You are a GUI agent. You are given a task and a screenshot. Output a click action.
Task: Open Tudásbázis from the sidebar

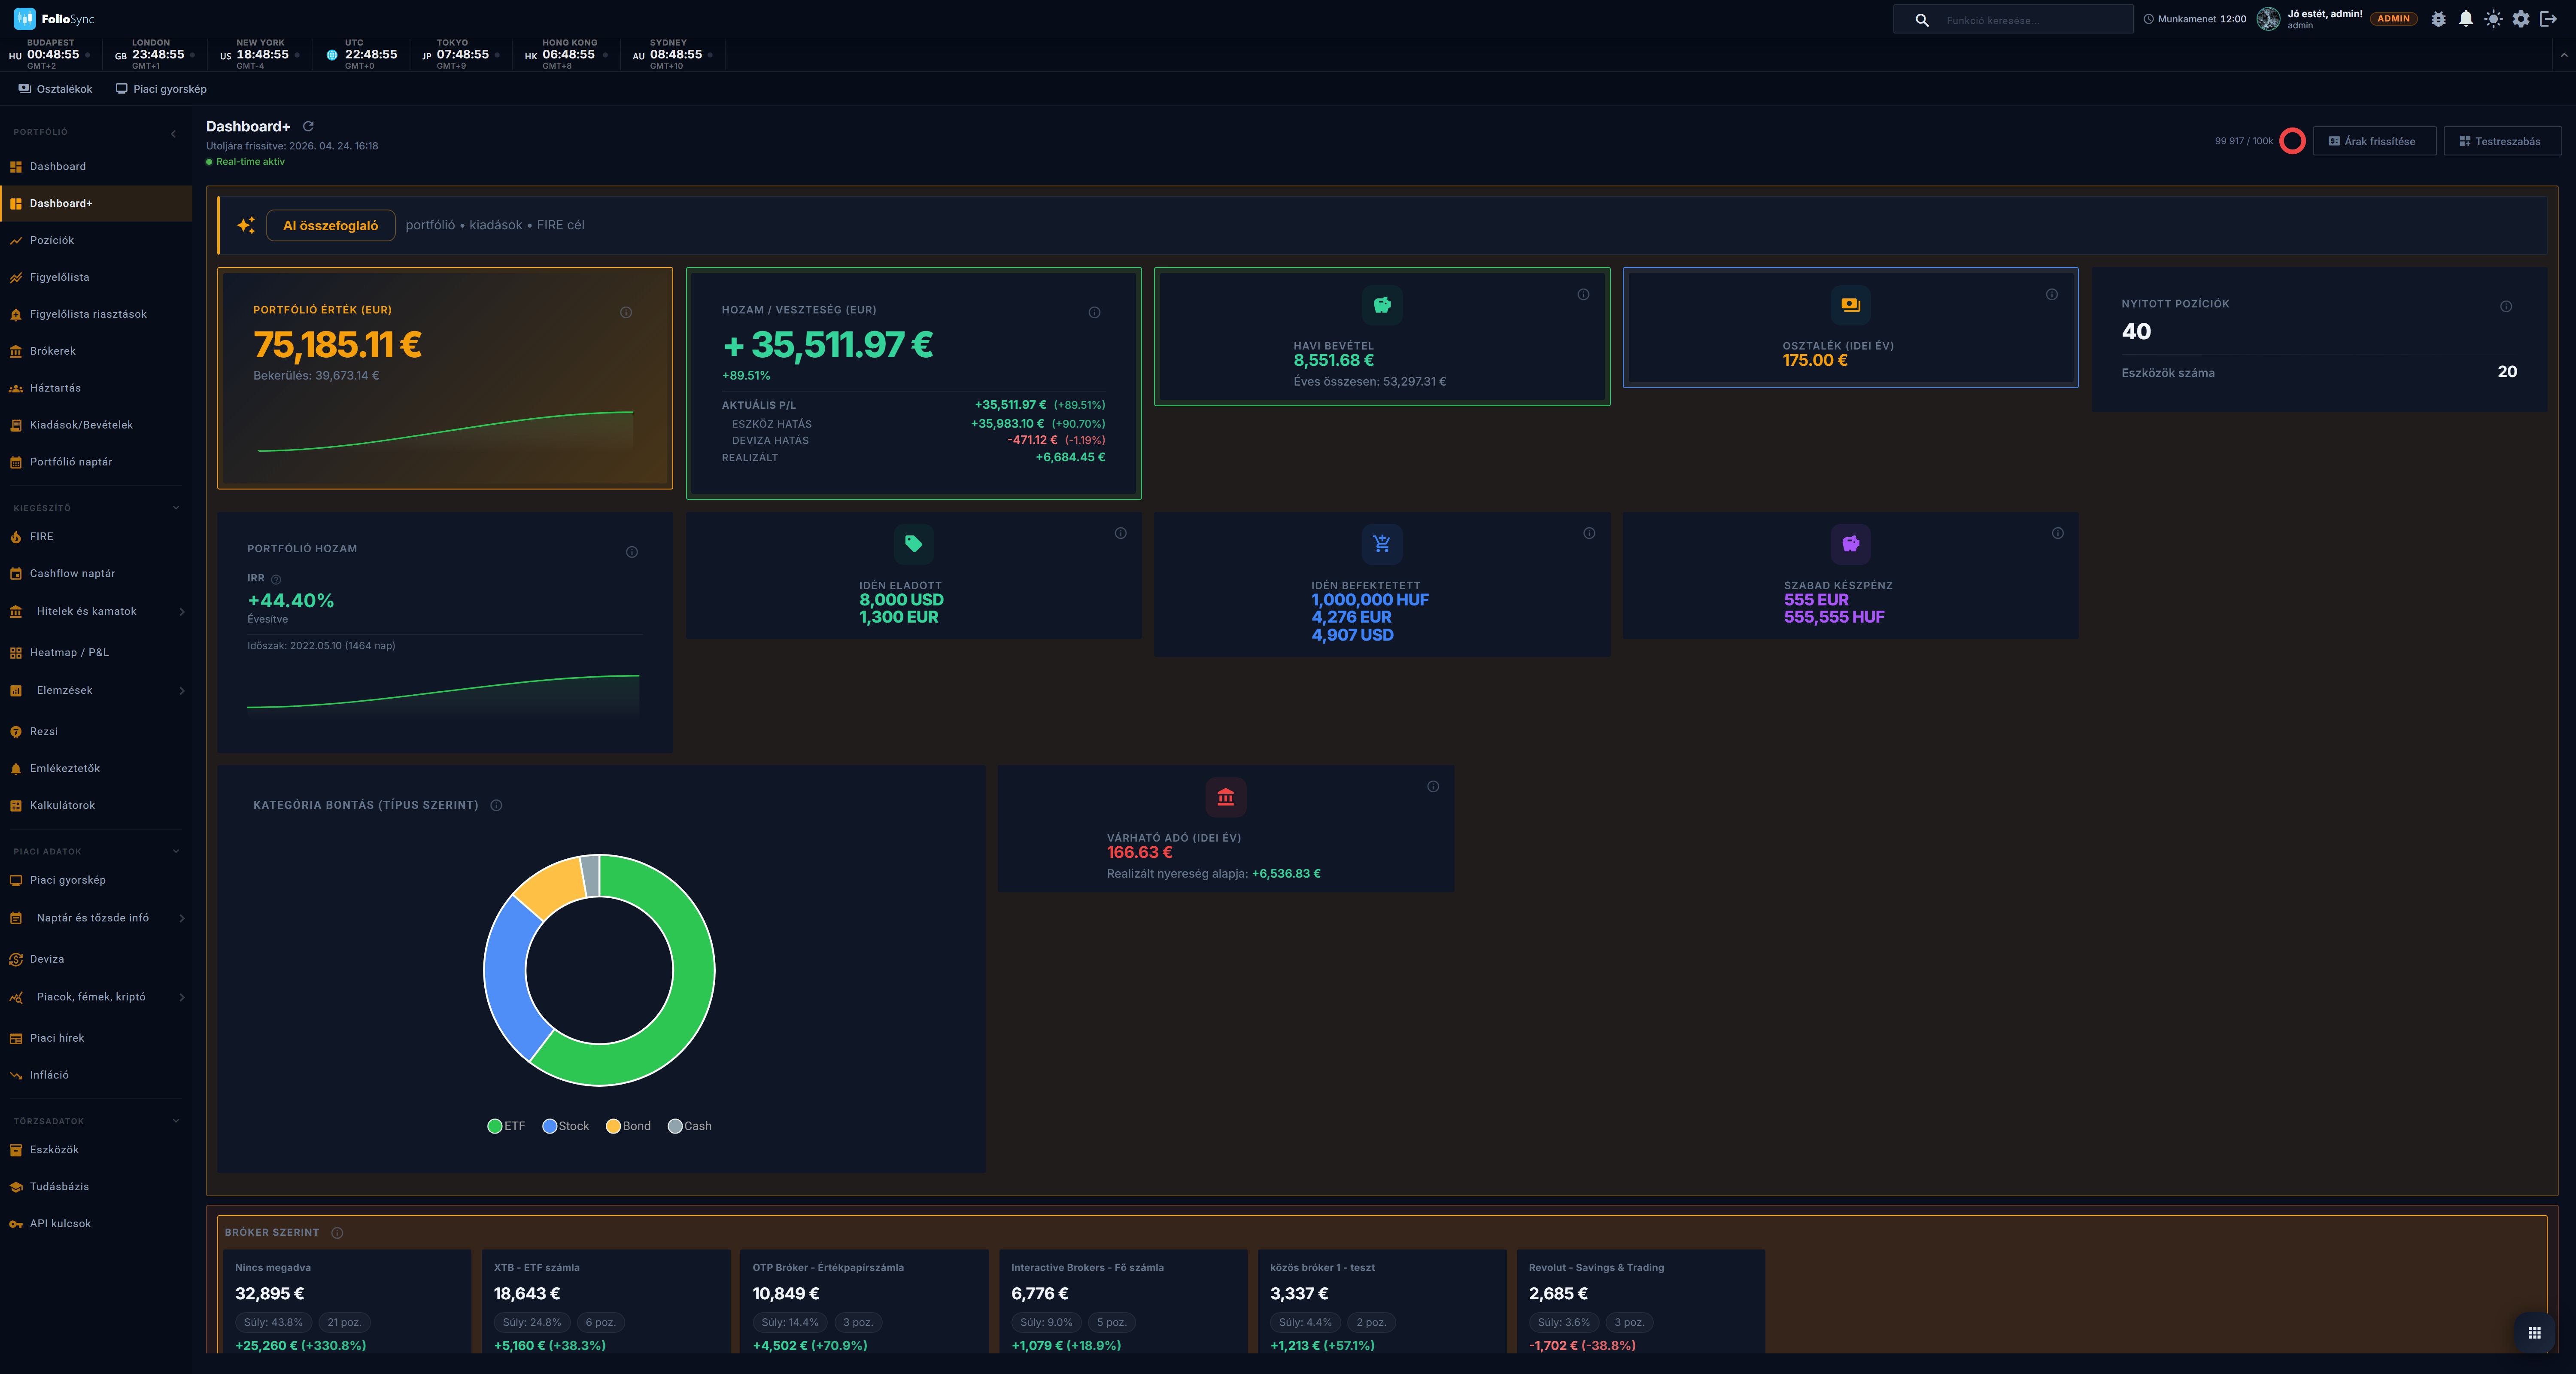[96, 1187]
